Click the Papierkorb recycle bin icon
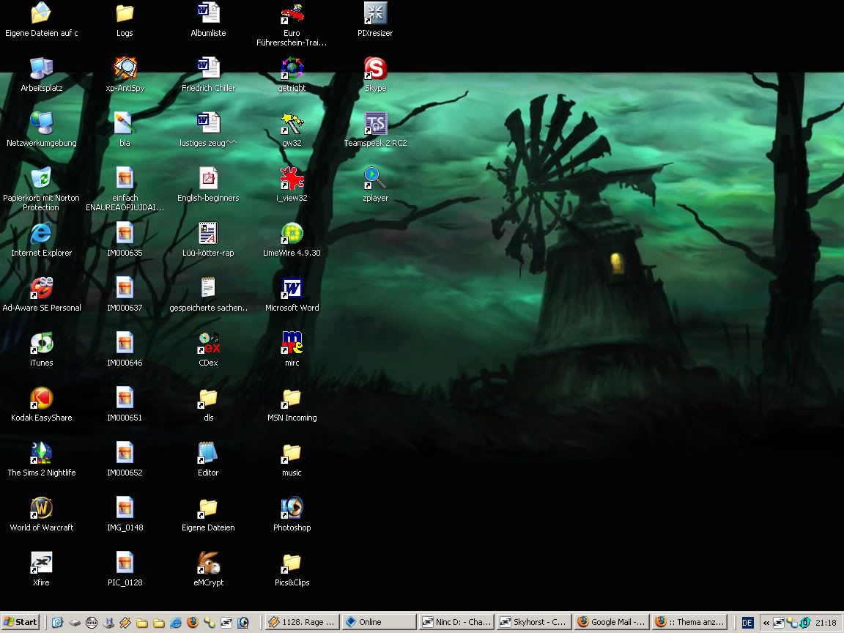Image resolution: width=844 pixels, height=633 pixels. pos(42,179)
